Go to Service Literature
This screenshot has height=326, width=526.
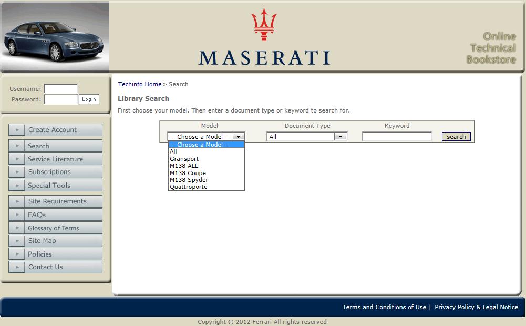(x=55, y=159)
